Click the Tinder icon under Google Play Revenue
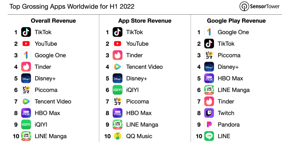 pyautogui.click(x=209, y=102)
